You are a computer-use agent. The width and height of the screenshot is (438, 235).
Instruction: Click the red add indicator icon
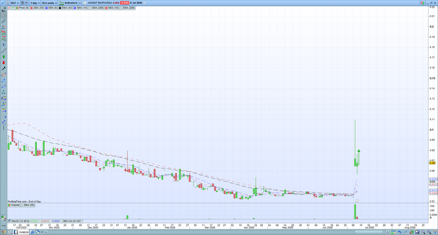[x=9, y=8]
